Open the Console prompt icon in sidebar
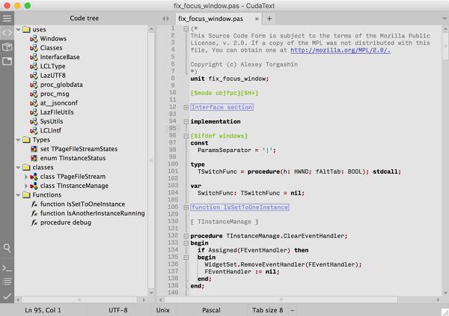Image resolution: width=449 pixels, height=316 pixels. click(x=7, y=268)
